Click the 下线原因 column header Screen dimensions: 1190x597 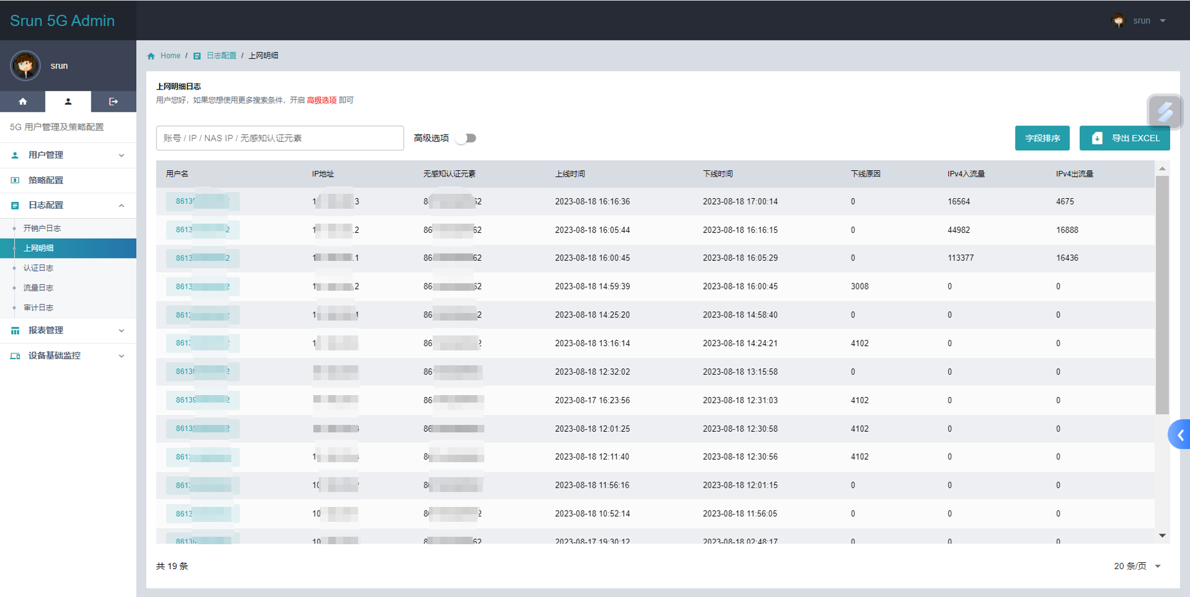[x=865, y=174]
